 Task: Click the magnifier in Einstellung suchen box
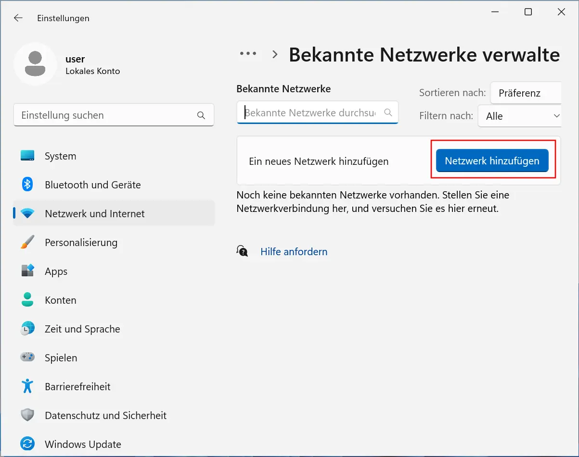point(201,115)
